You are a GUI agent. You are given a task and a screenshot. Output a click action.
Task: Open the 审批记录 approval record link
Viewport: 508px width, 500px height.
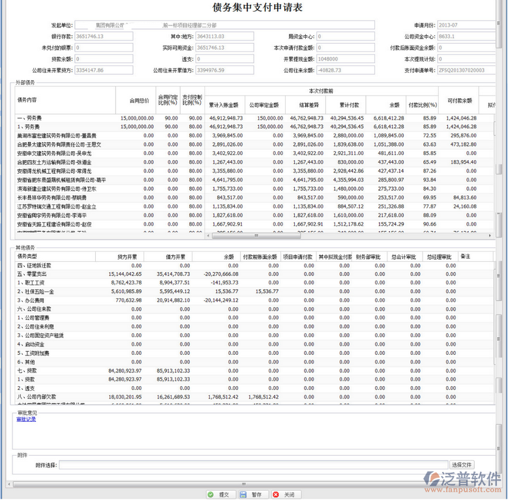coord(26,419)
